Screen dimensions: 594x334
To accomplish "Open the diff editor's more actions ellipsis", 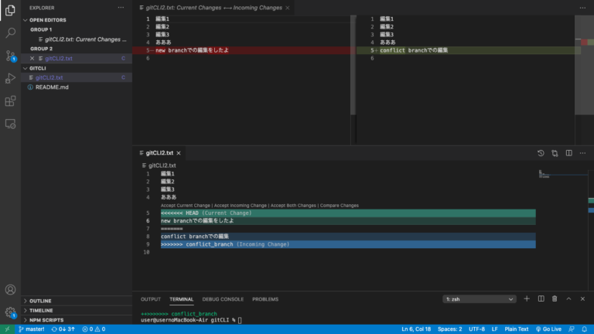I will click(x=582, y=8).
